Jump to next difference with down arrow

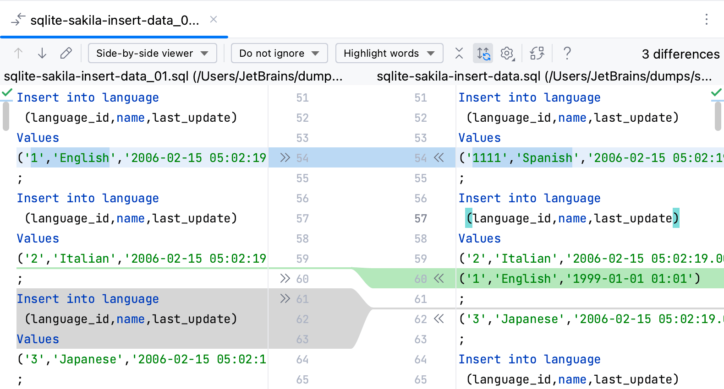point(42,54)
